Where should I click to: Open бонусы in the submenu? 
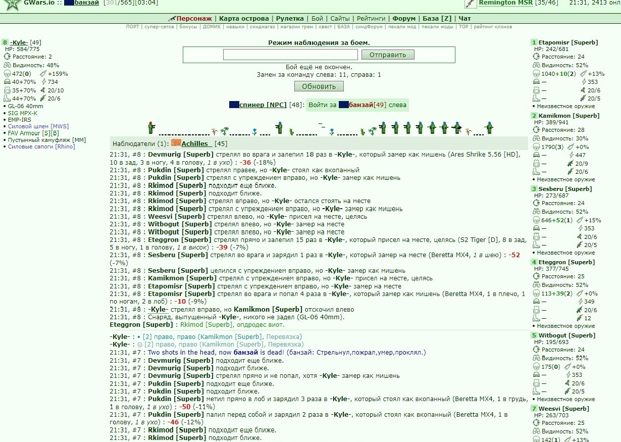pos(188,27)
